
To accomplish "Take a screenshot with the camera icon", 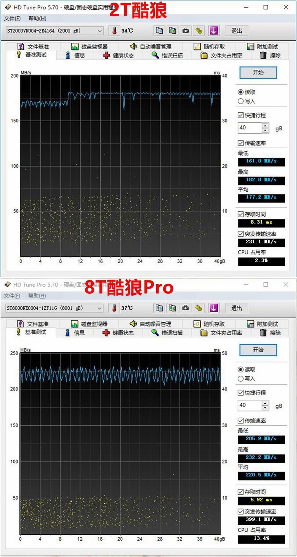I will pos(185,31).
